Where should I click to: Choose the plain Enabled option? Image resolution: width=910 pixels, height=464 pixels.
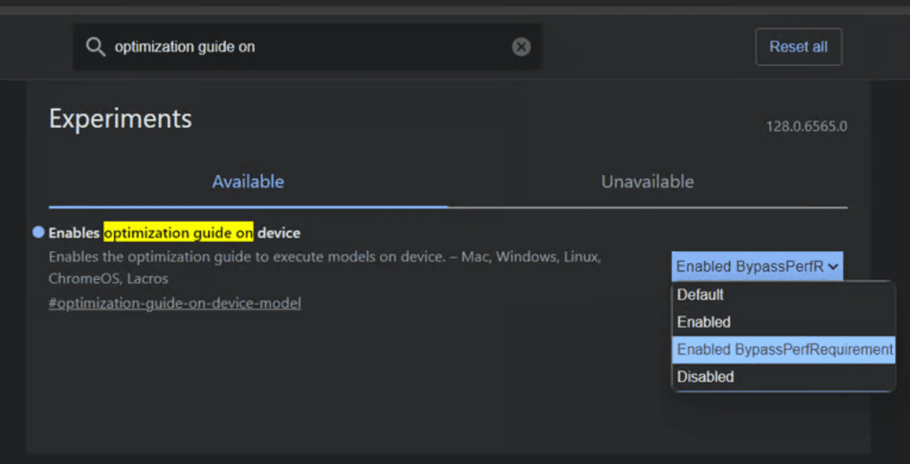click(x=783, y=321)
